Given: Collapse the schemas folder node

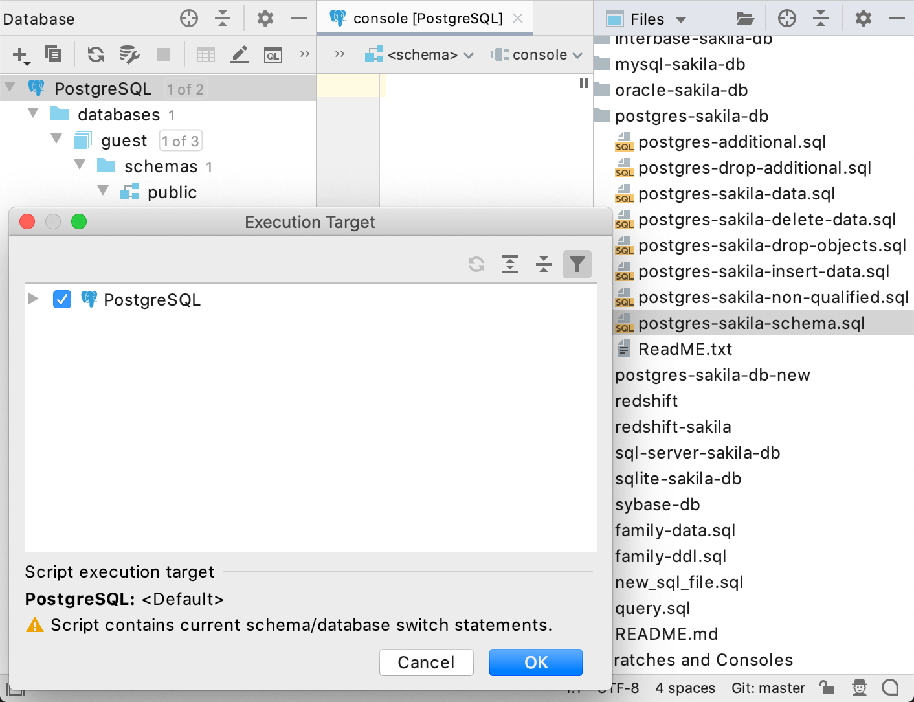Looking at the screenshot, I should coord(80,164).
